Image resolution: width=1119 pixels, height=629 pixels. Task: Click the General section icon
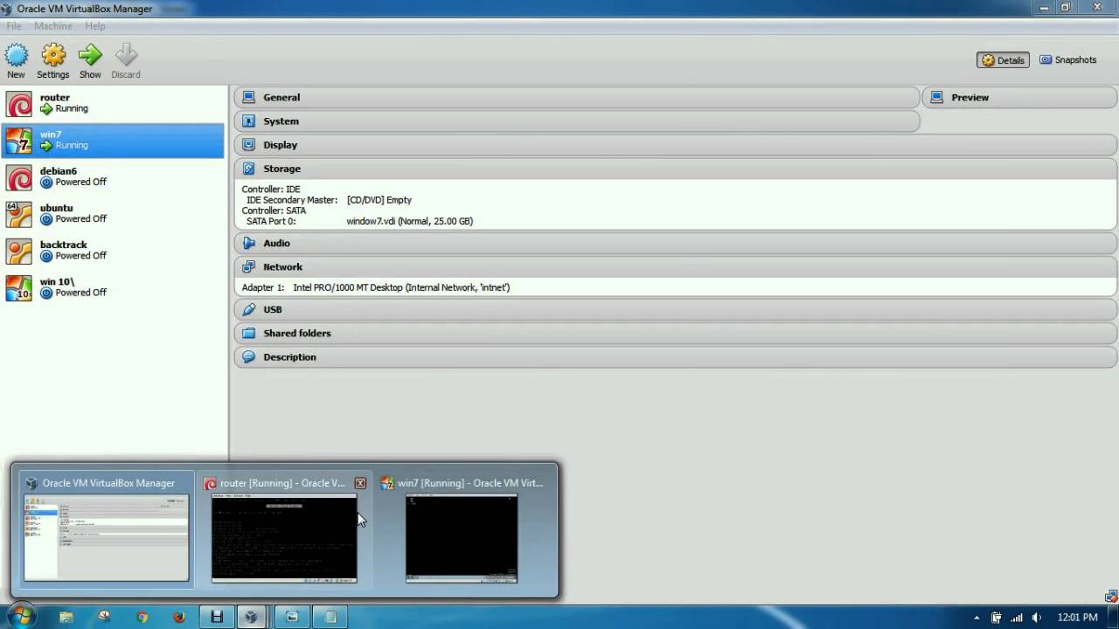click(249, 97)
